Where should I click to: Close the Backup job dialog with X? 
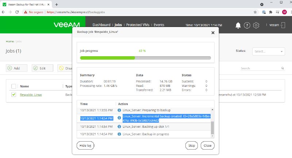(x=213, y=33)
